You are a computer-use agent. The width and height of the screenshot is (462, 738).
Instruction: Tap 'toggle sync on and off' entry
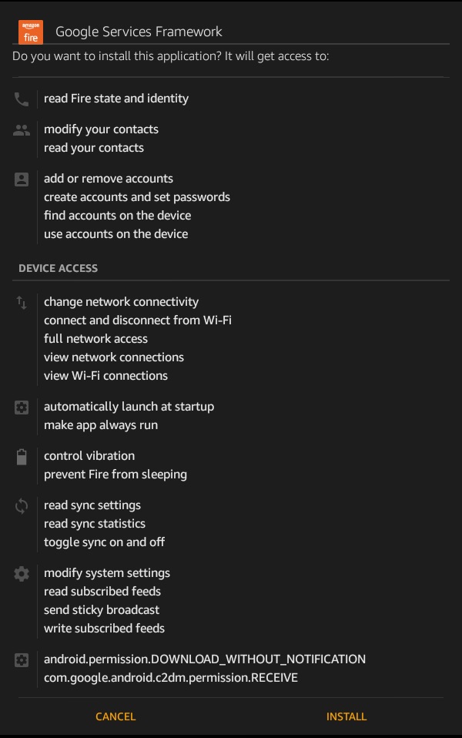click(105, 542)
